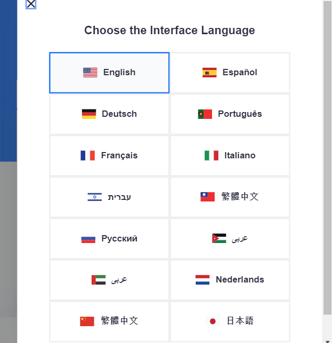This screenshot has width=332, height=343.
Task: Click the Japanese flag icon
Action: click(213, 321)
